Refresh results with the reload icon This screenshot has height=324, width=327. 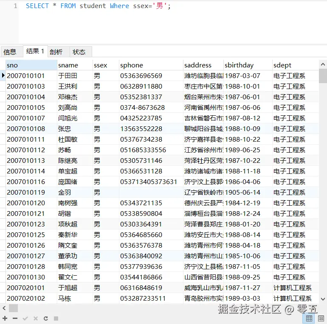[46, 318]
